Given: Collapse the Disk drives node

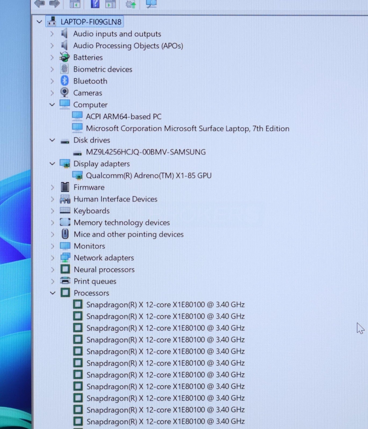Looking at the screenshot, I should (x=52, y=140).
